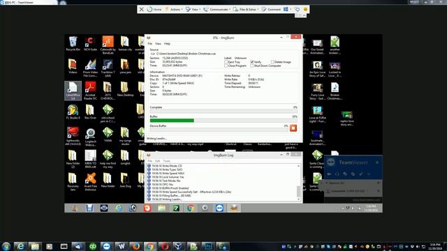Open the kansas city desktop folder
The image size is (447, 251).
(125, 43)
